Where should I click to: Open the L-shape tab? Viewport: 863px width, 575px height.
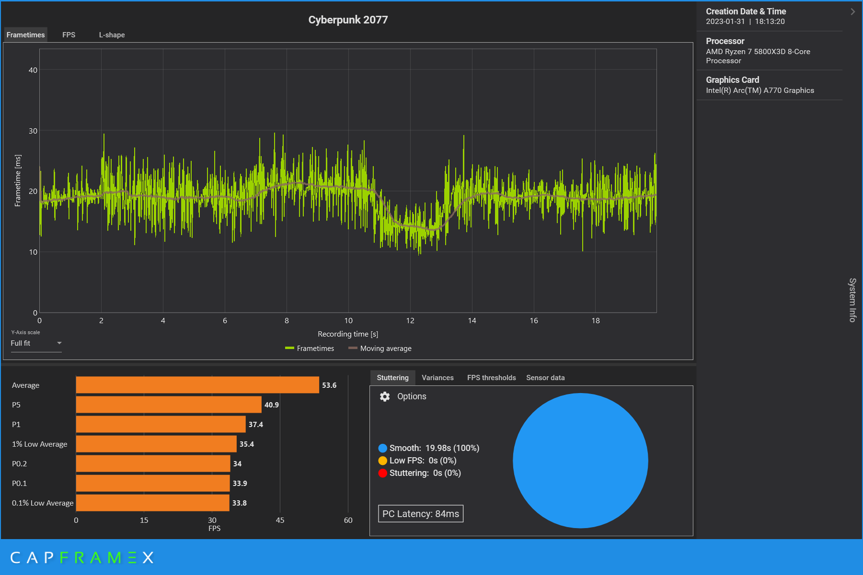click(112, 34)
